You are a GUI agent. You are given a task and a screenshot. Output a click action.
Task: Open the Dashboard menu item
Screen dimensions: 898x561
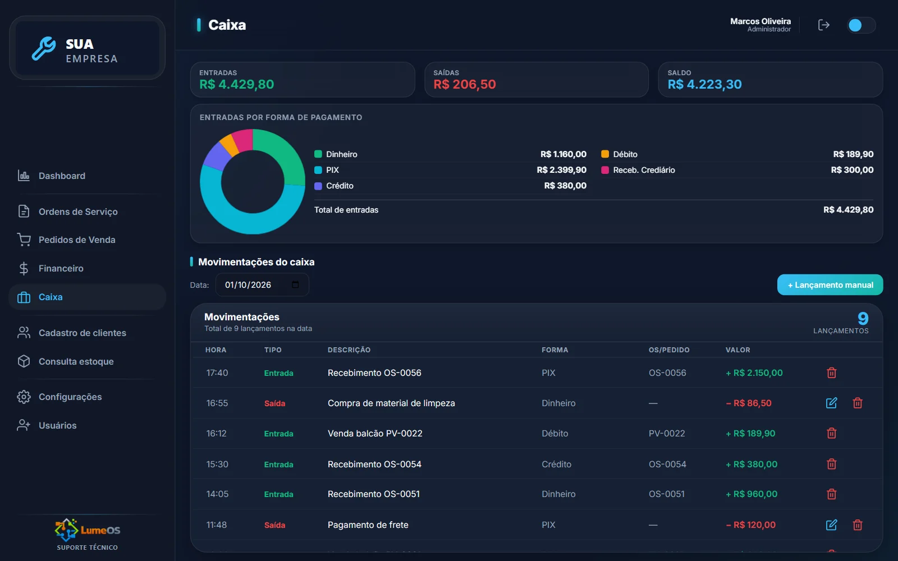(88, 176)
